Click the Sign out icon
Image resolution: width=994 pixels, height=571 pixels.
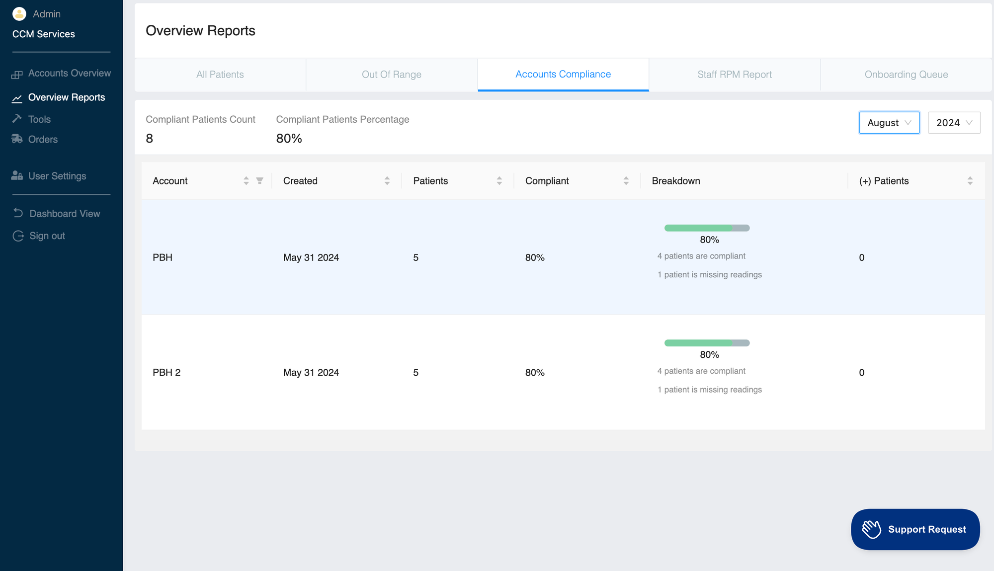coord(18,236)
